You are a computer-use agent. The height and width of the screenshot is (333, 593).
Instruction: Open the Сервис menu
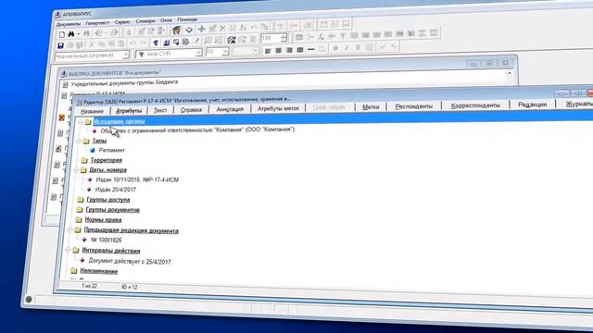click(x=122, y=22)
